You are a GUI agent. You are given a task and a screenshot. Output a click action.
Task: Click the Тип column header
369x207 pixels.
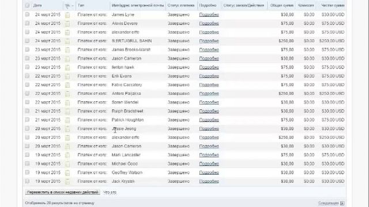(x=81, y=5)
